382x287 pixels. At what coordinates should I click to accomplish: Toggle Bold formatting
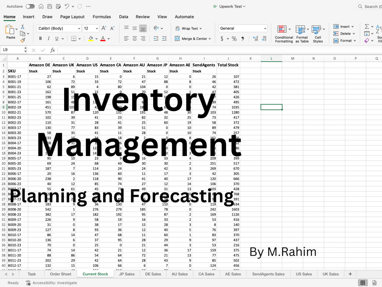40,39
